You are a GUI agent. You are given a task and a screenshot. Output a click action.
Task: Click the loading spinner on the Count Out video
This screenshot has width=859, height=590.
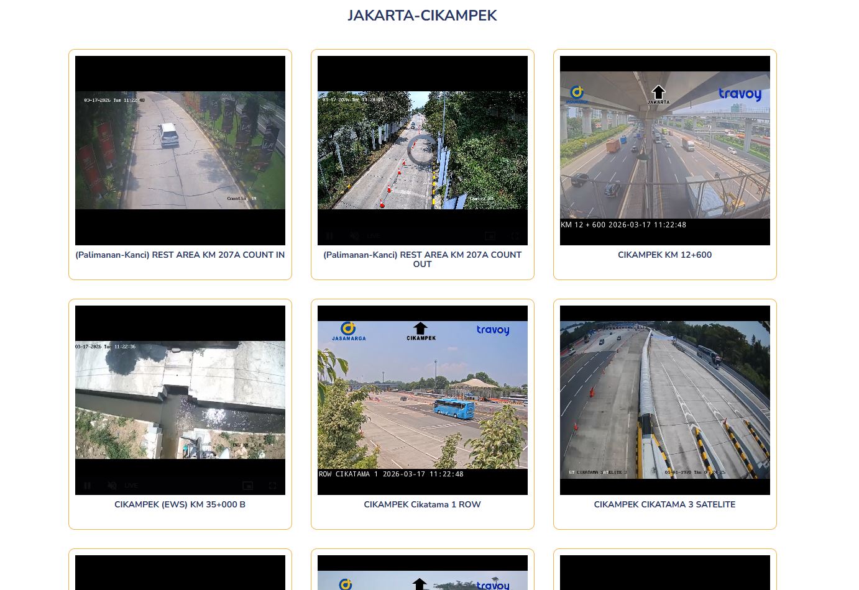pyautogui.click(x=422, y=150)
